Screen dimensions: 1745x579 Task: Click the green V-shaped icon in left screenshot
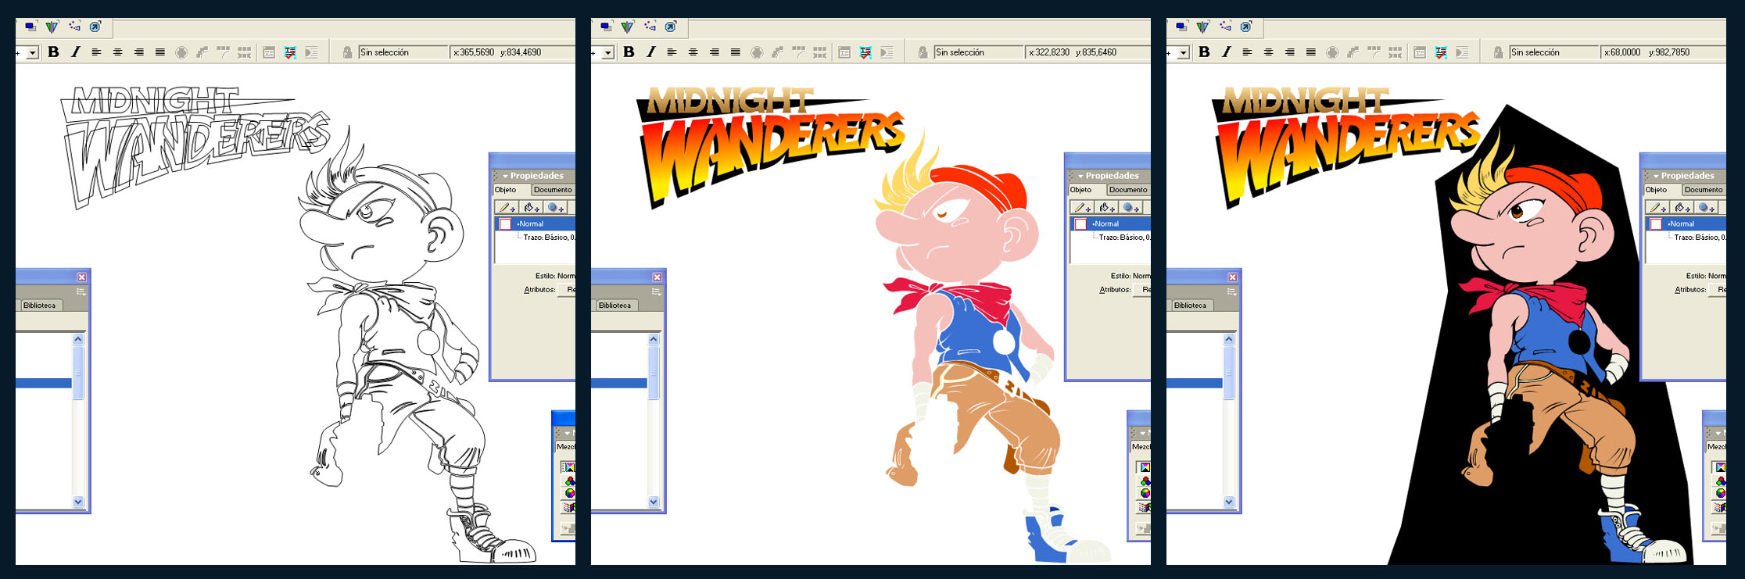pos(52,27)
